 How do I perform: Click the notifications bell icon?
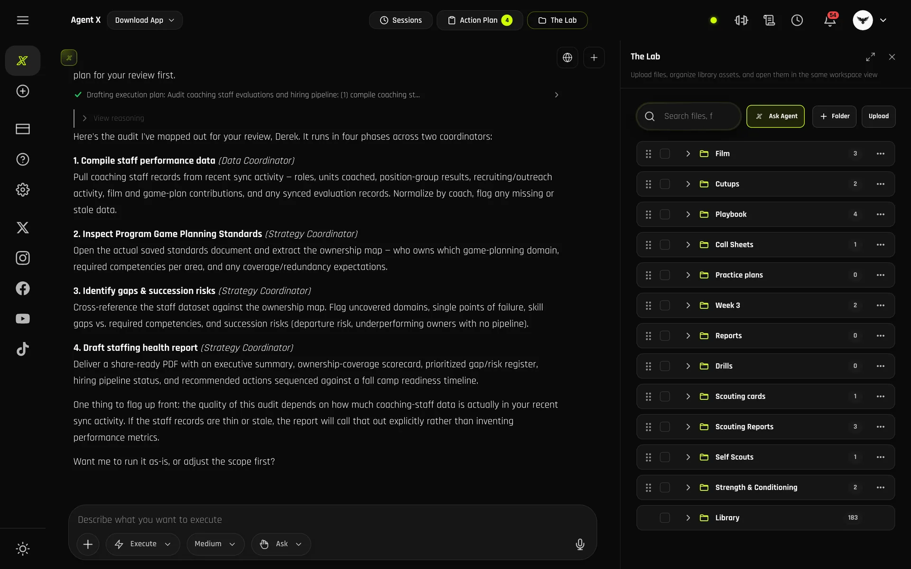pos(830,20)
